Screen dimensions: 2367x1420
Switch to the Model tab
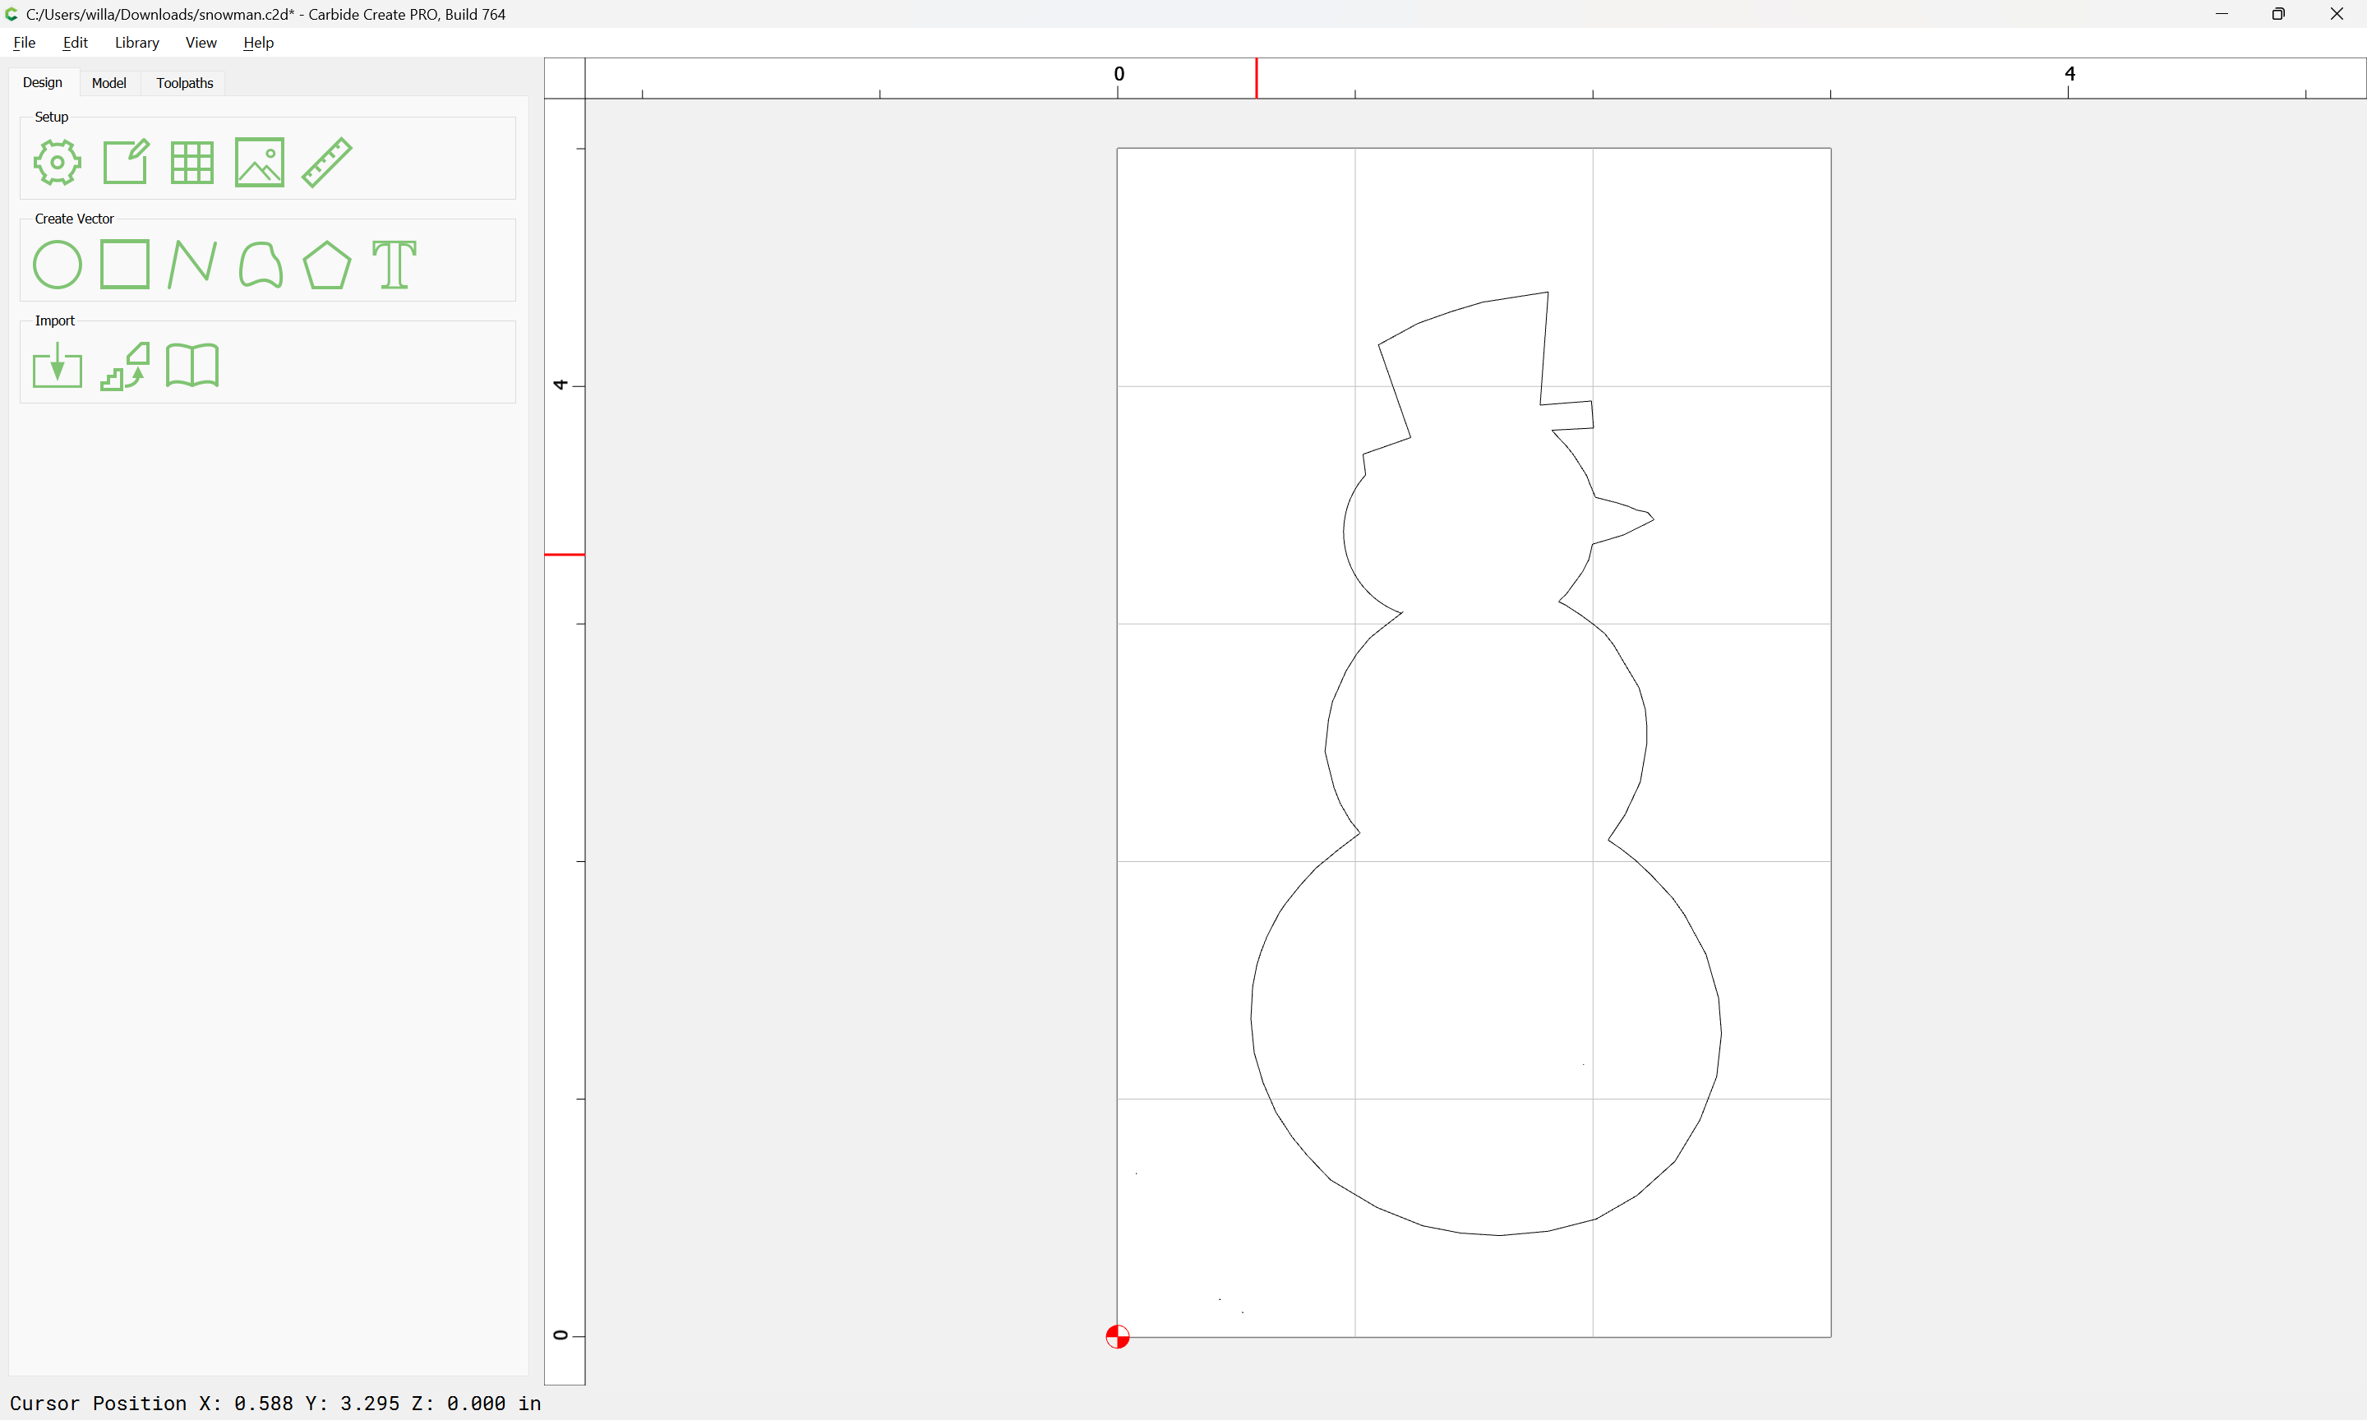109,83
